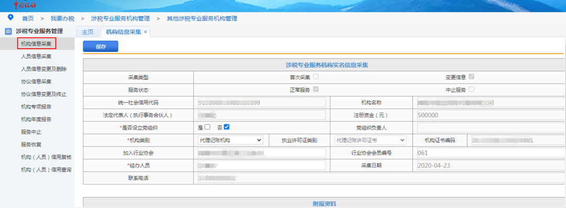This screenshot has height=208, width=566.
Task: Go to 涉税专业服务机构管理 breadcrumb
Action: [x=120, y=18]
